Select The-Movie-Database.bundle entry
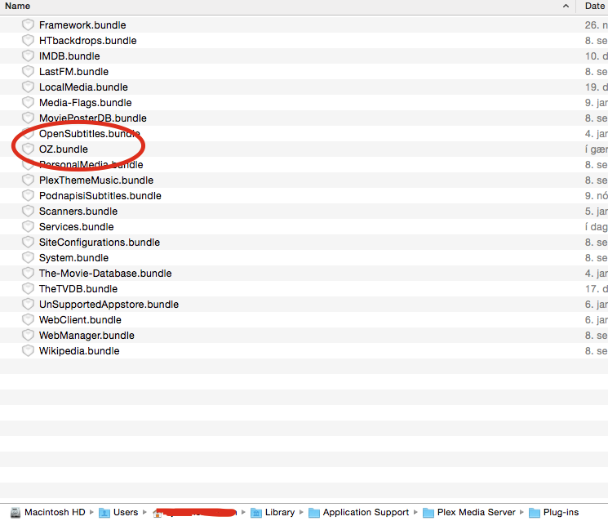This screenshot has height=521, width=608. click(105, 274)
